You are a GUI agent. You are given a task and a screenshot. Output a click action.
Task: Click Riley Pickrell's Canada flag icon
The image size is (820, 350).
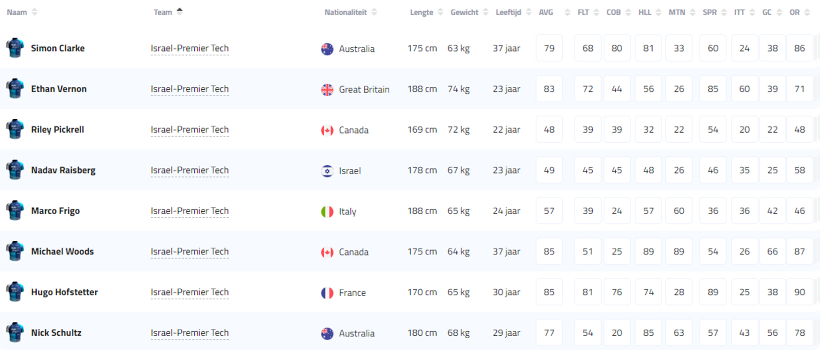coord(327,130)
